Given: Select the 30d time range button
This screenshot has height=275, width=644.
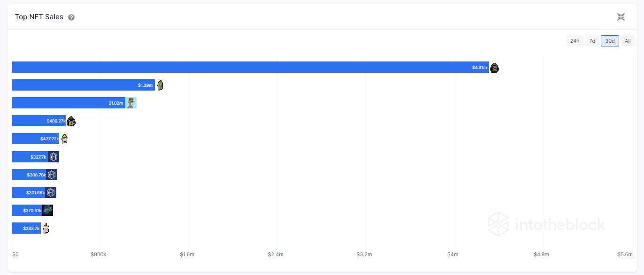Looking at the screenshot, I should pos(610,41).
